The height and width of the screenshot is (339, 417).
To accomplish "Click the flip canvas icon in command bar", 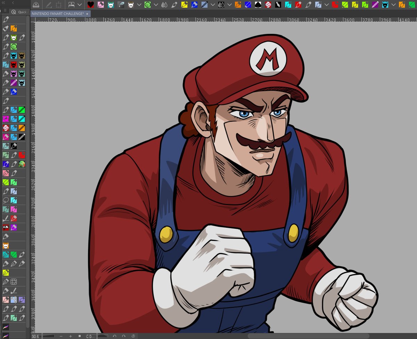I will (72, 5).
